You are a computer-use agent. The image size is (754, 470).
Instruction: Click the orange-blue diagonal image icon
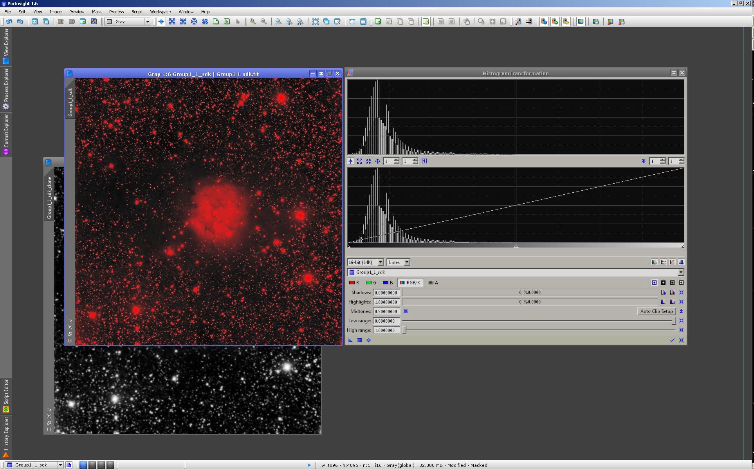(94, 22)
